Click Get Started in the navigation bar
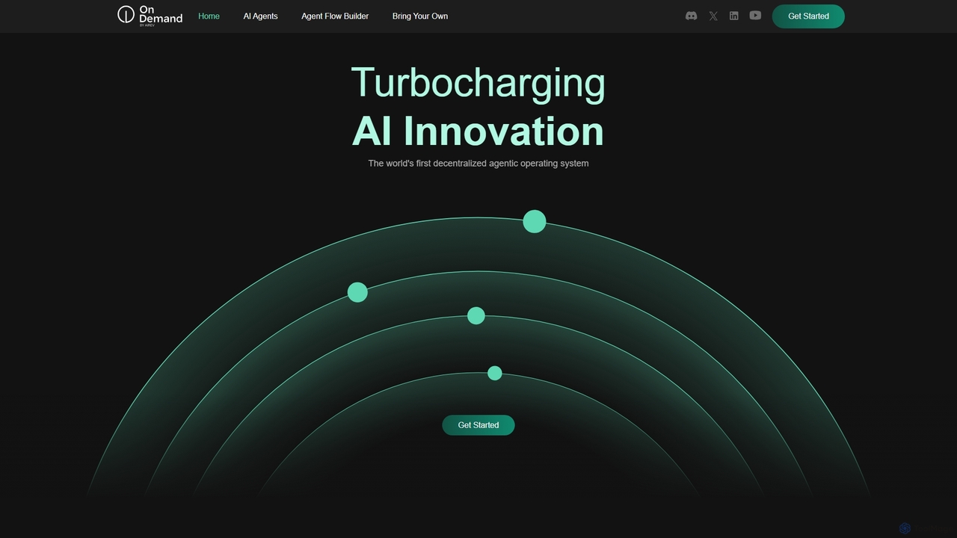 coord(808,16)
